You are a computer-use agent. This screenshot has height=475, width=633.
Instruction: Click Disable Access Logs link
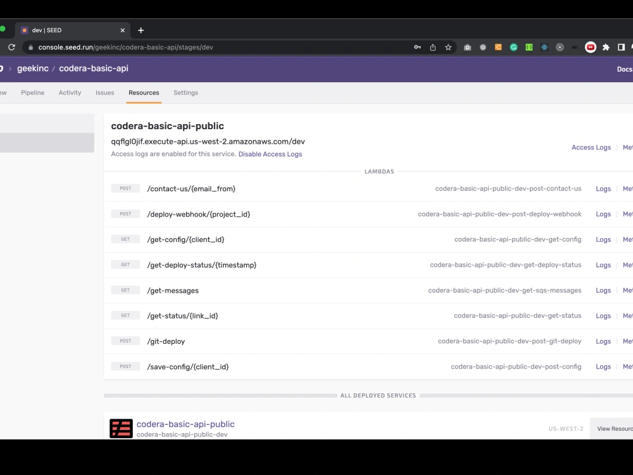pos(270,154)
